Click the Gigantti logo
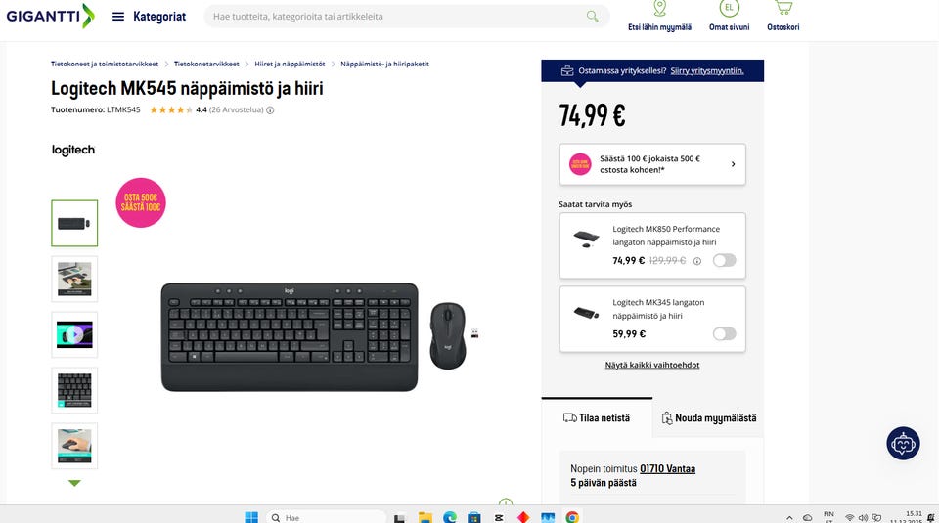Screen dimensions: 939x523 click(x=50, y=16)
